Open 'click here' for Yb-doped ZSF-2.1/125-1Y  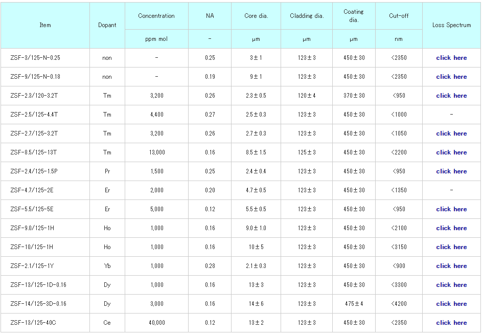451,266
